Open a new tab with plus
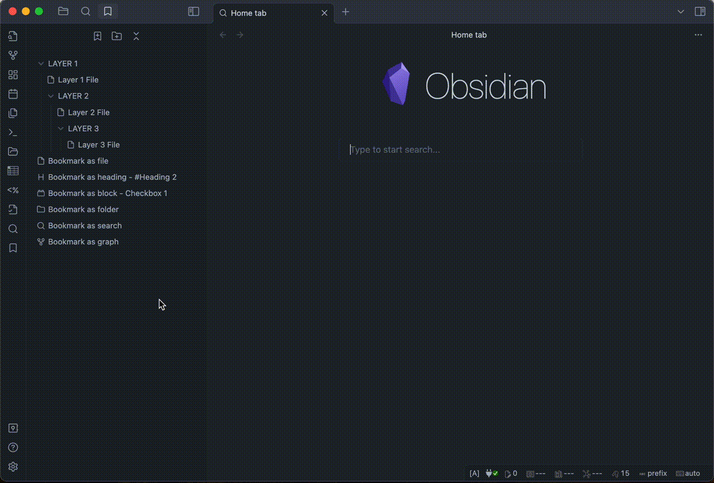 tap(346, 12)
